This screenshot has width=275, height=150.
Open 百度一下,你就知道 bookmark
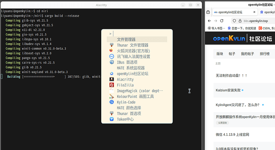coord(242,28)
